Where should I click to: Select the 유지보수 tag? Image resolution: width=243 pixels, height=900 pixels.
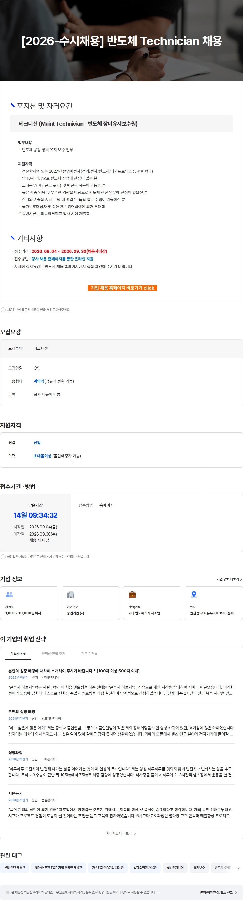[199, 868]
